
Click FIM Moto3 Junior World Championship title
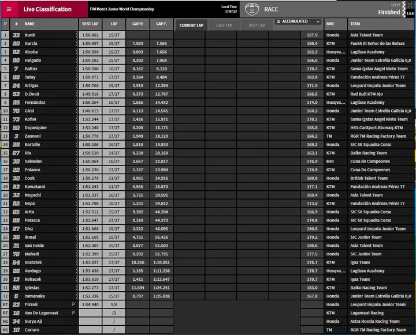[122, 9]
